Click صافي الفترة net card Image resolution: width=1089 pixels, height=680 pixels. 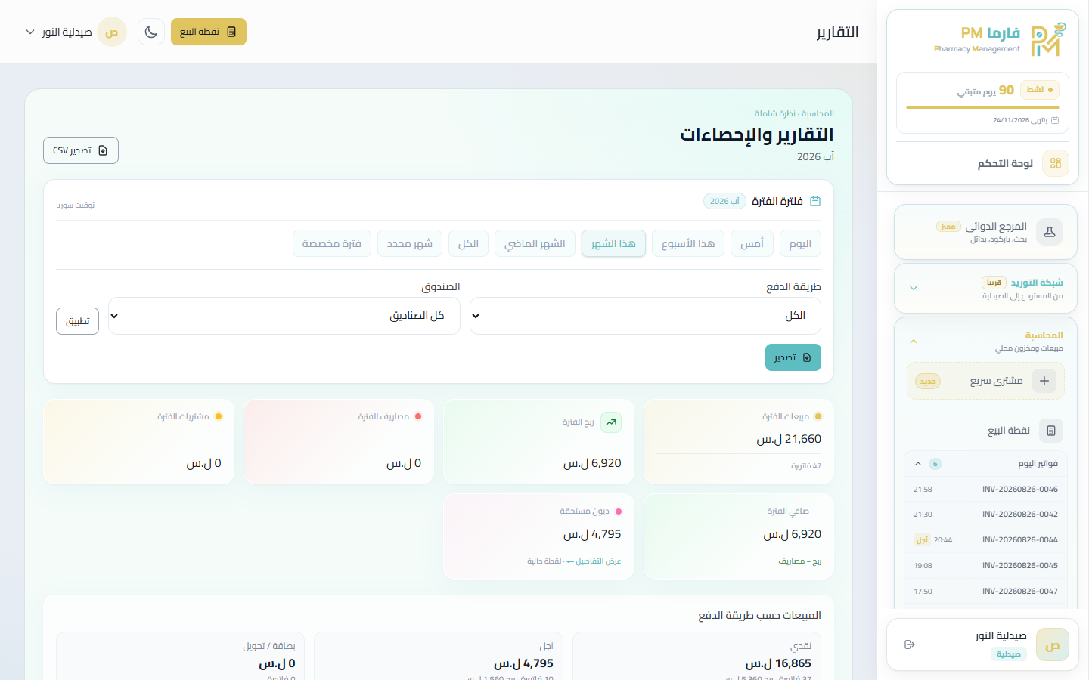(x=739, y=536)
